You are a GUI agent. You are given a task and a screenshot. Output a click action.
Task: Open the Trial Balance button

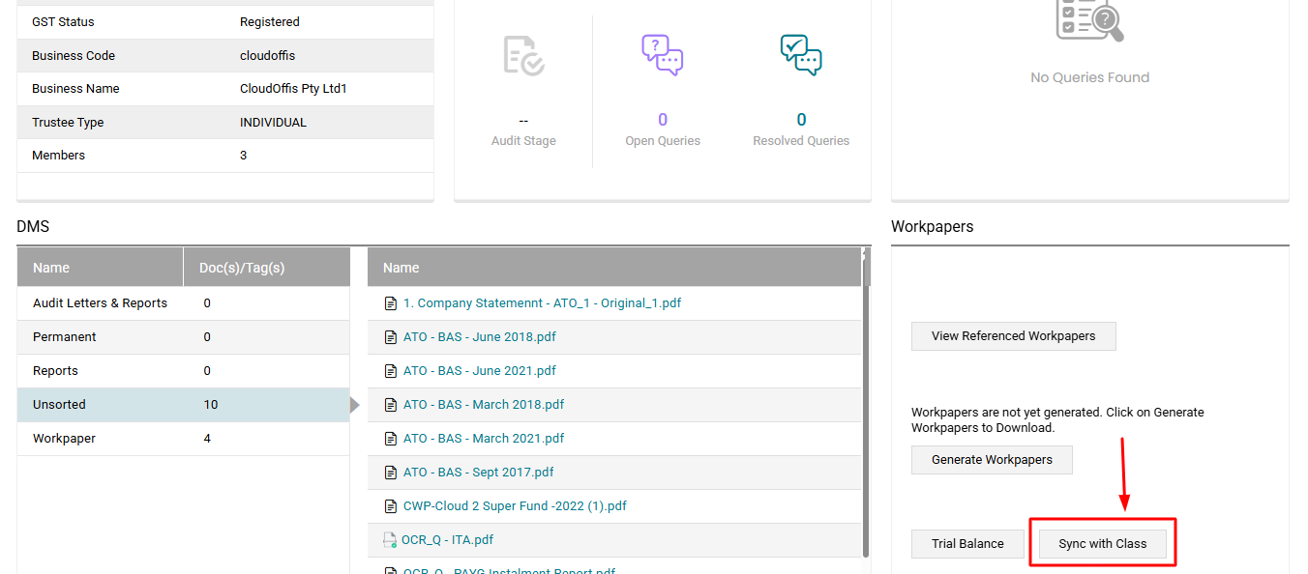967,544
